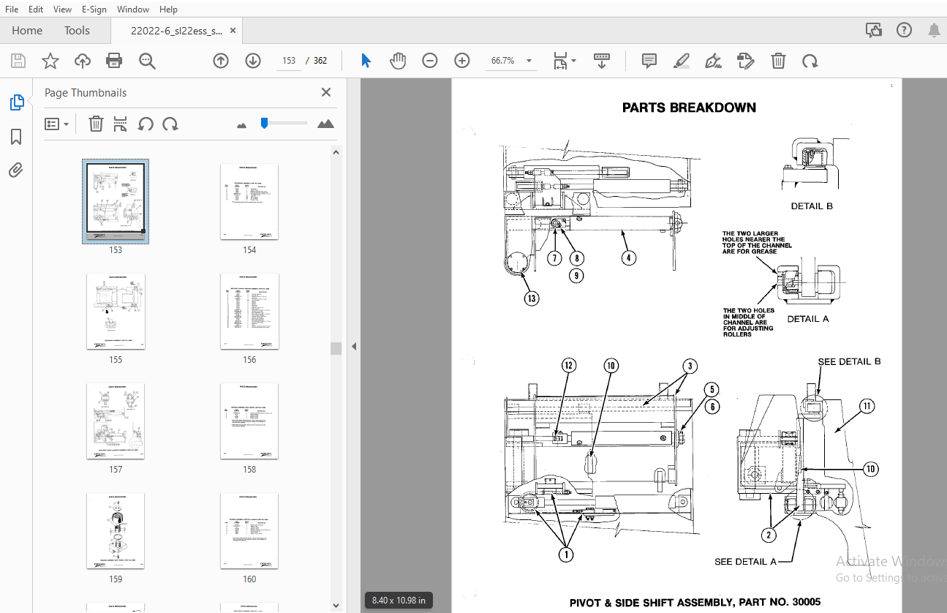Select page 159 thumbnail
Image resolution: width=947 pixels, height=613 pixels.
pyautogui.click(x=116, y=530)
